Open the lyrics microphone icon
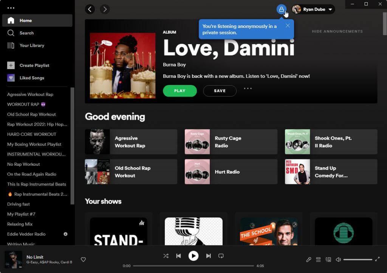The image size is (387, 273). click(309, 259)
